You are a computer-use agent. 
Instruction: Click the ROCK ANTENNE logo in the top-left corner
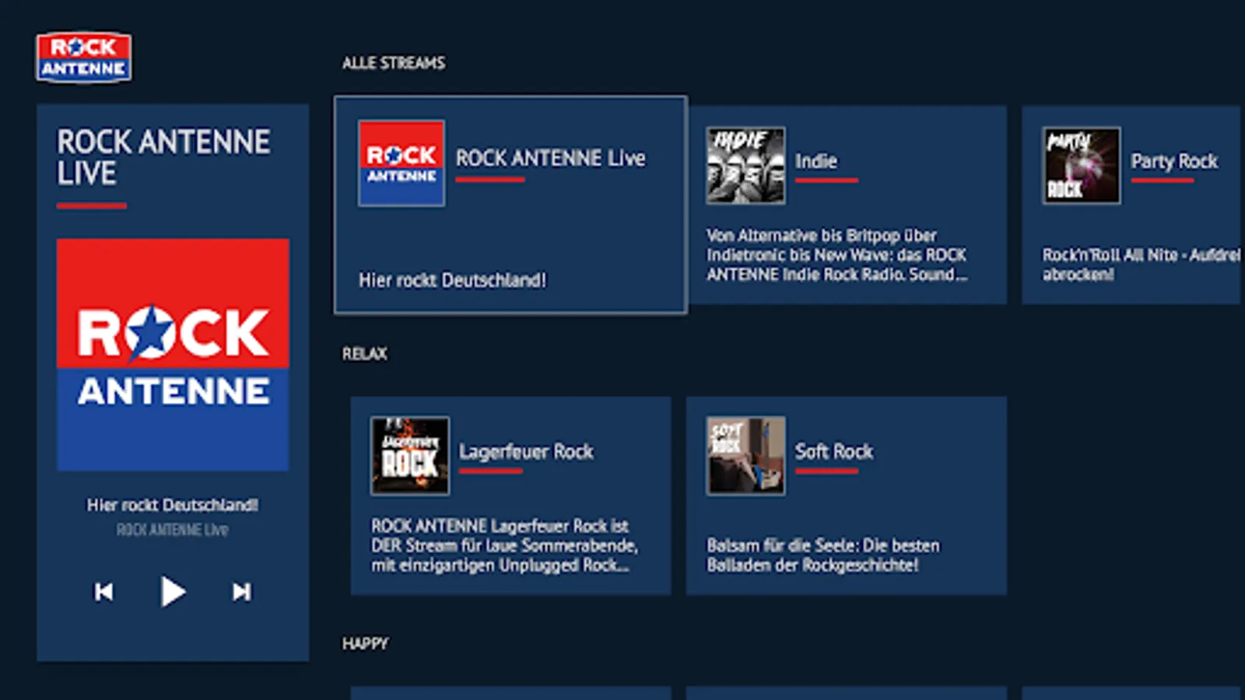click(84, 59)
